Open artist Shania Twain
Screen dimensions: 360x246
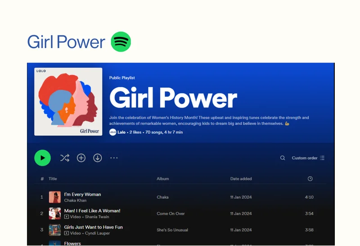(97, 217)
